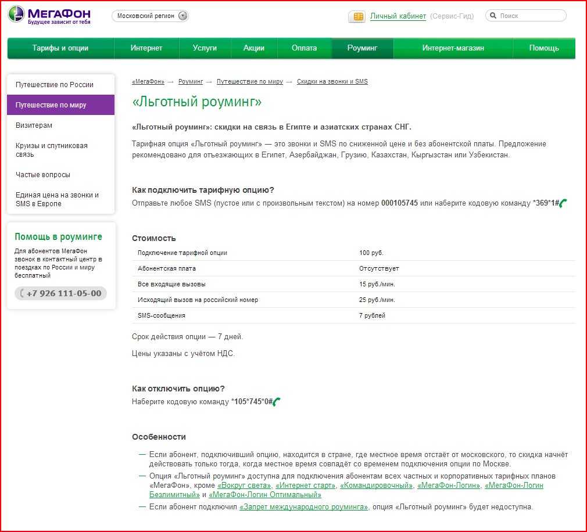Click the MegaFon logo
Screen dimensions: 587x532
point(49,15)
